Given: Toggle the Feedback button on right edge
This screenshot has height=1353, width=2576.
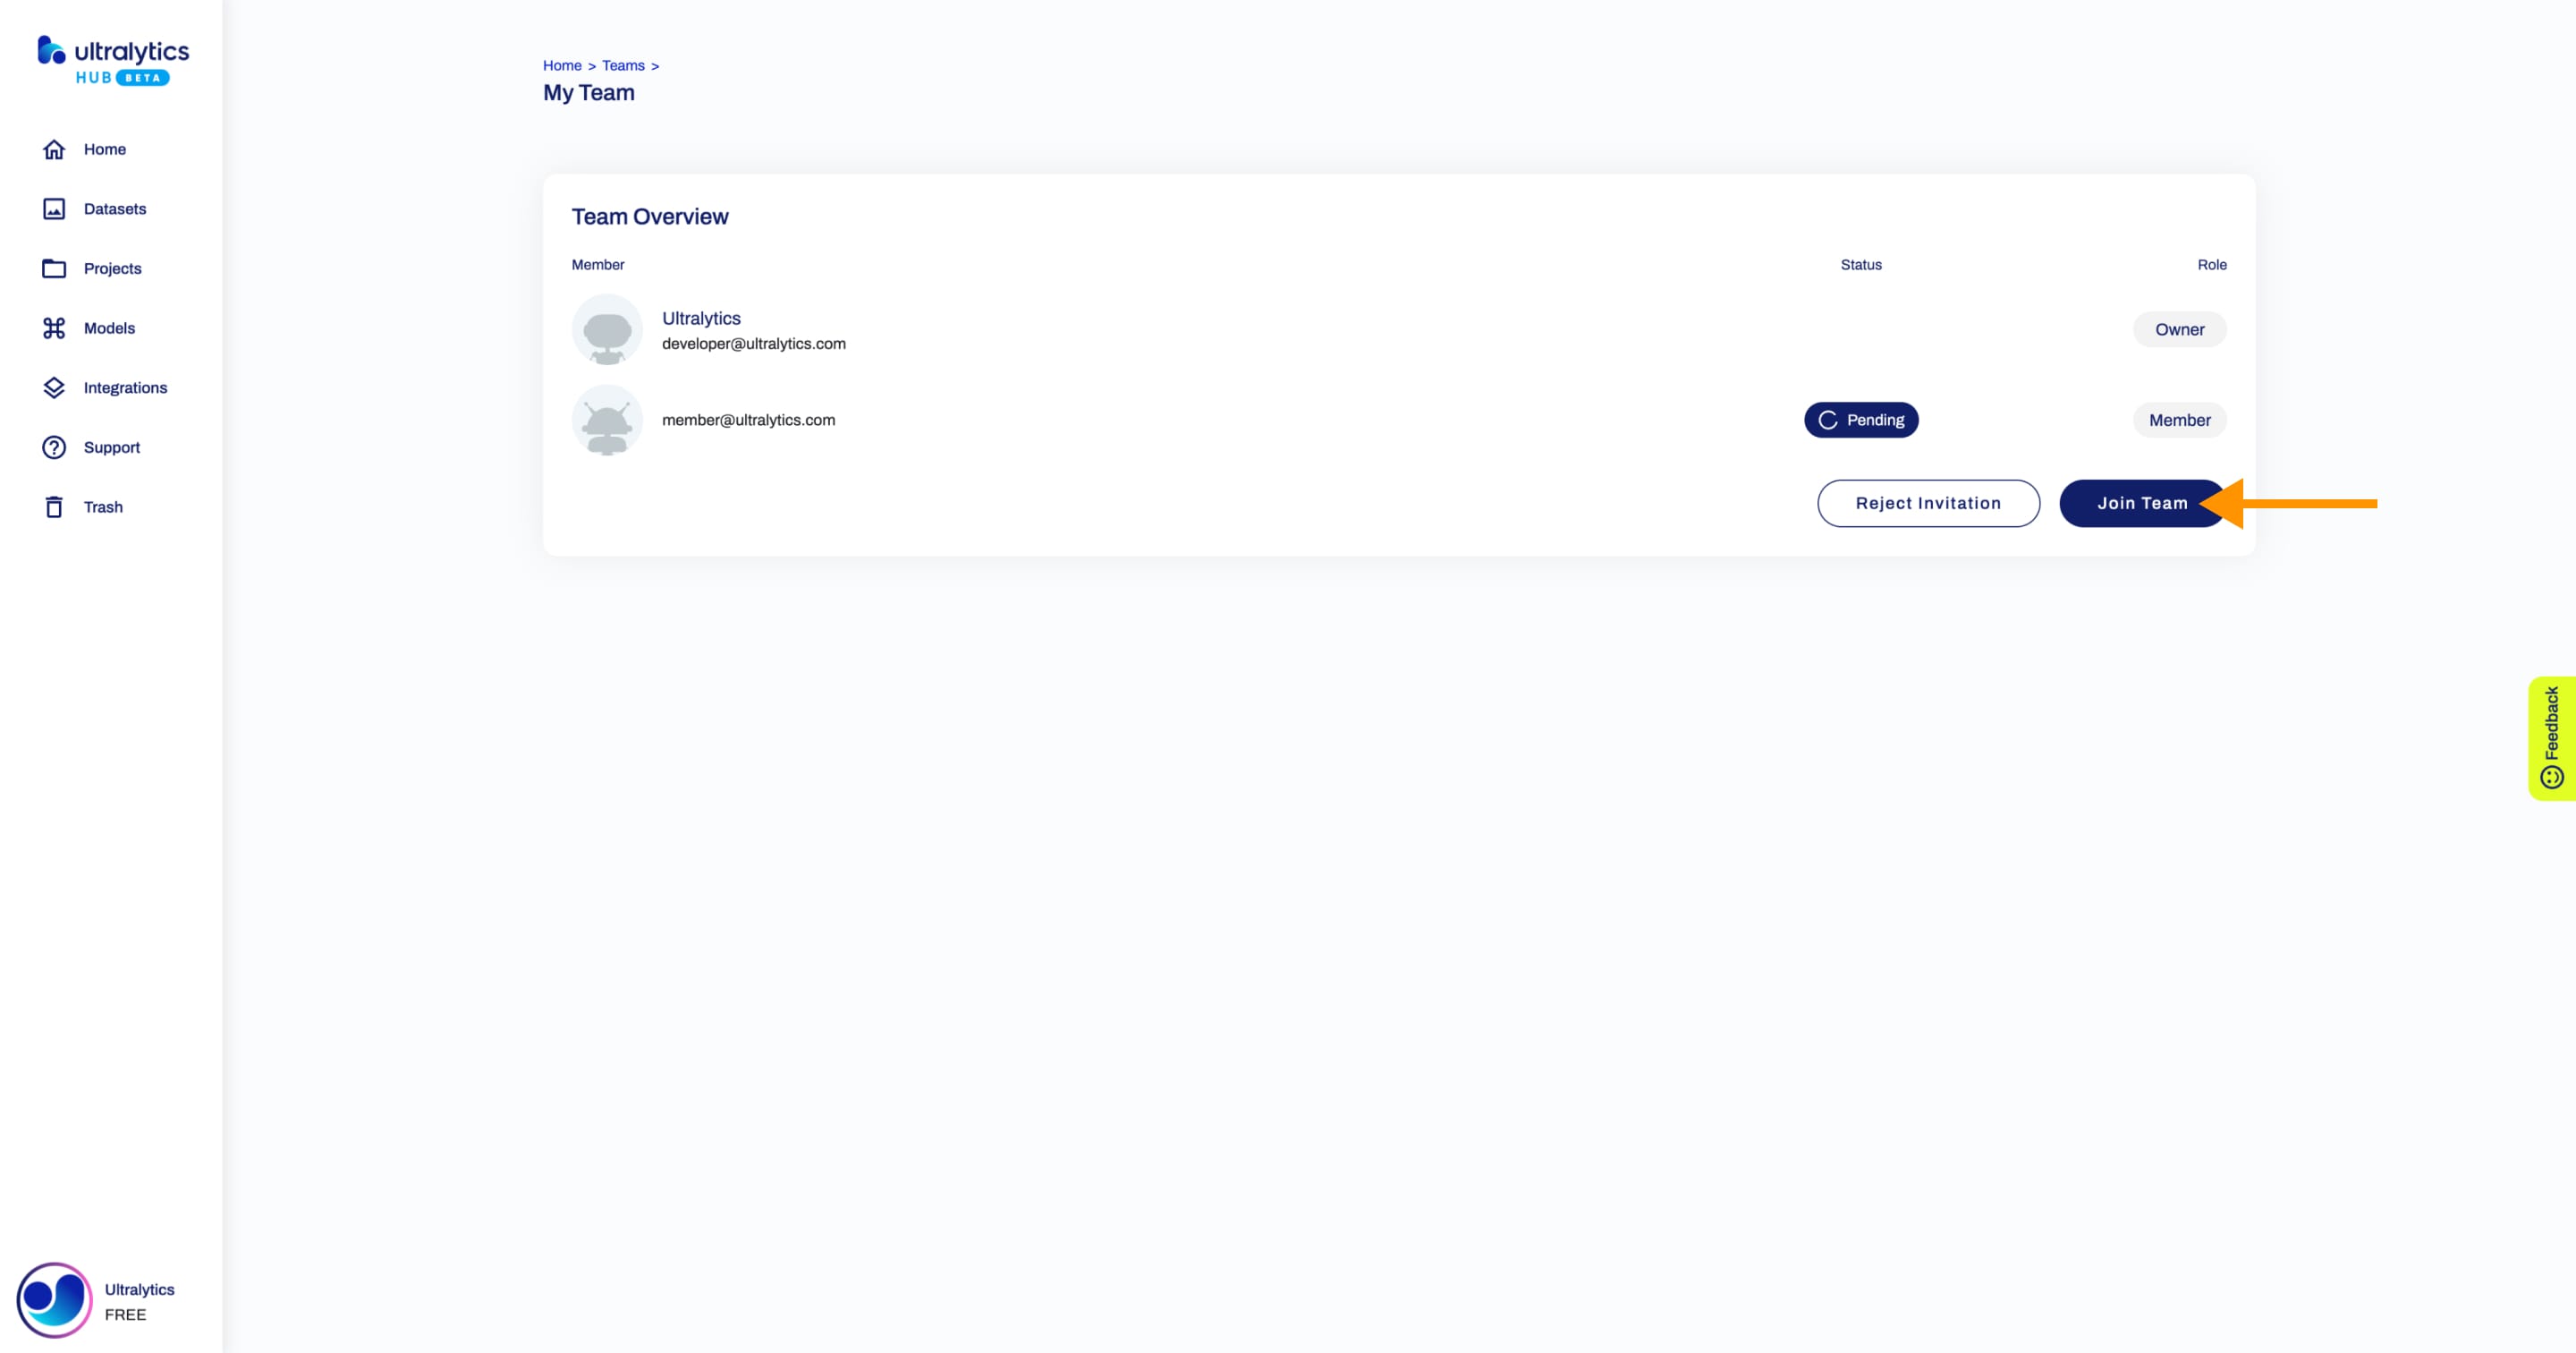Looking at the screenshot, I should coord(2552,733).
